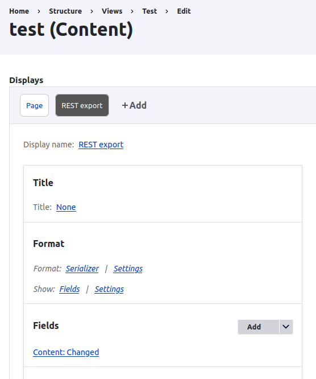
Task: Click the chevron after the Home breadcrumb
Action: 39,11
